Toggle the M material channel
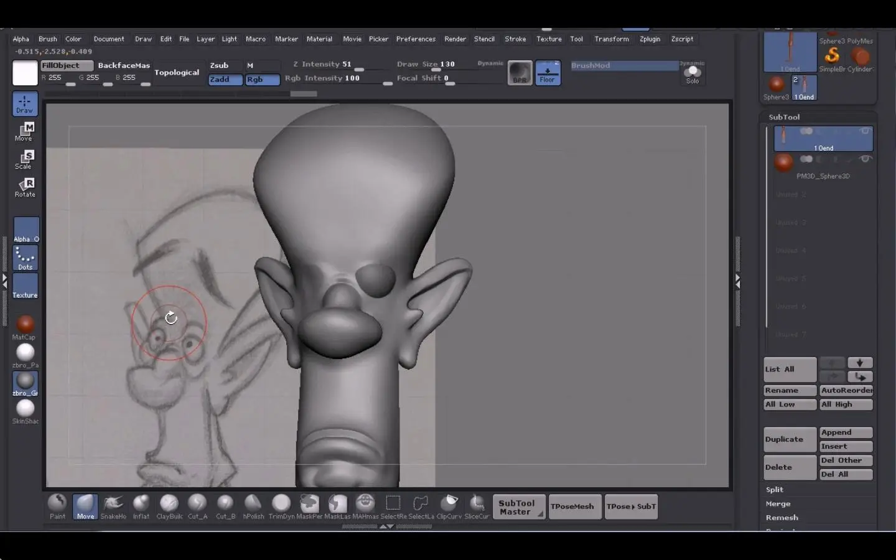 262,65
